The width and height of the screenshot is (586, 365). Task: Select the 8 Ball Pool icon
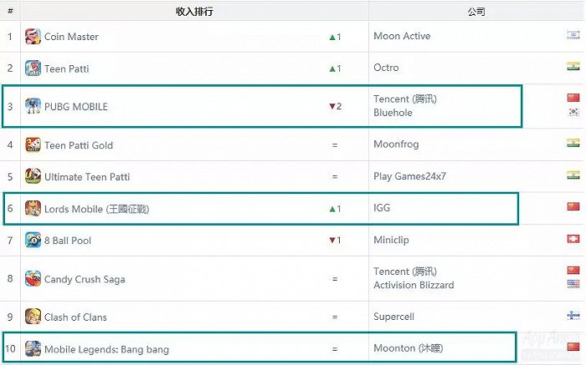click(x=33, y=240)
